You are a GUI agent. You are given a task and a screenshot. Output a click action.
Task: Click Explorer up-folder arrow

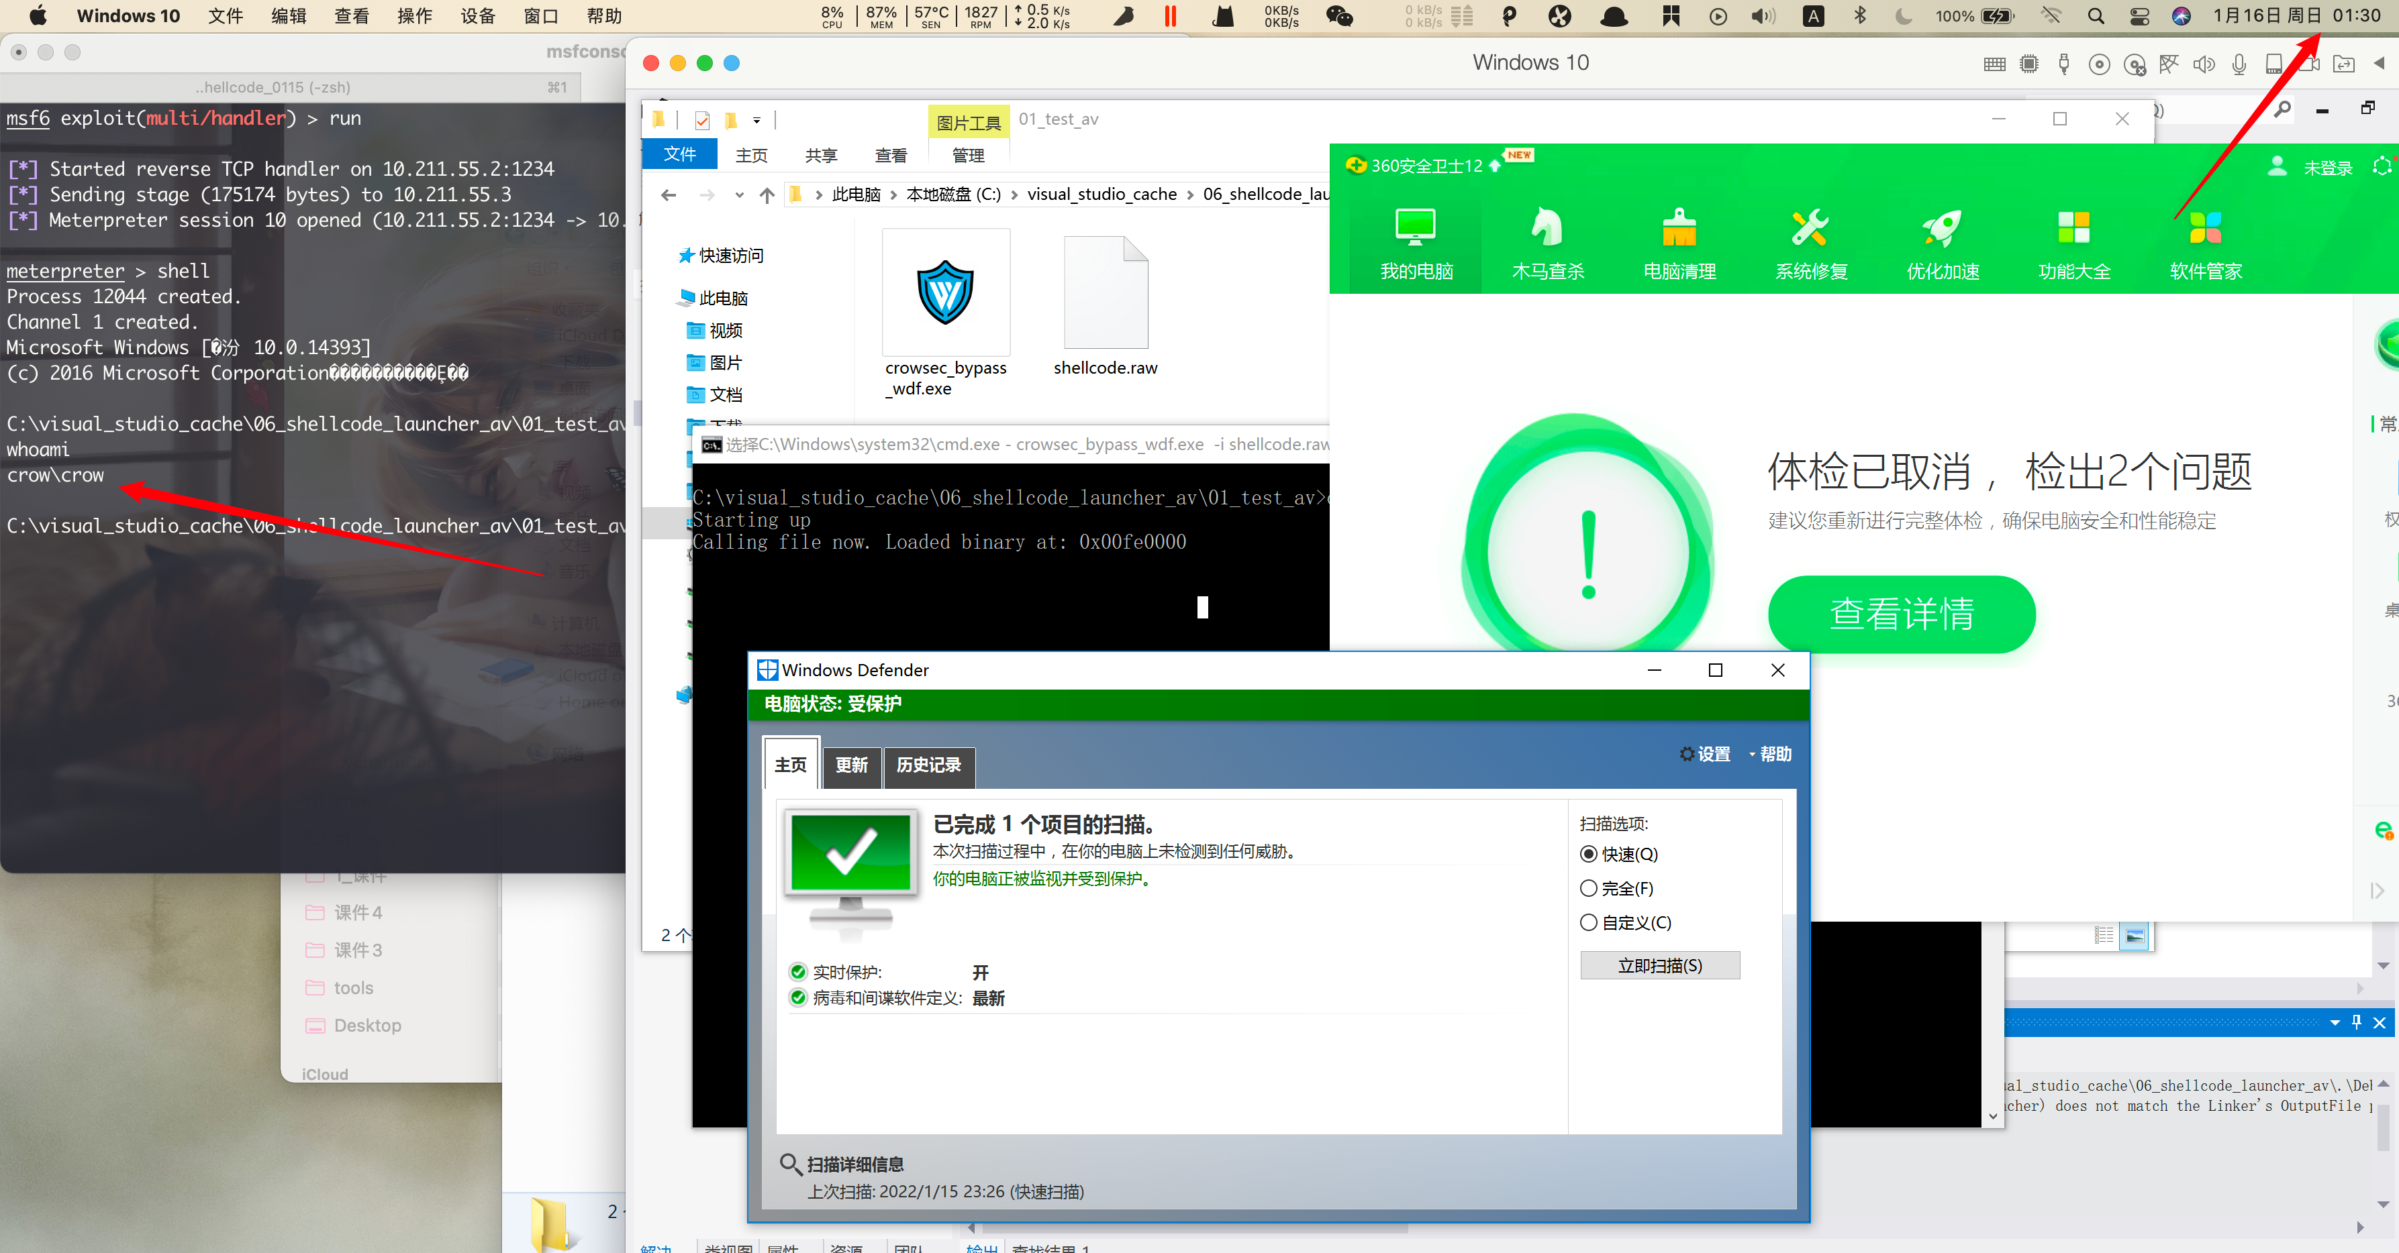point(767,195)
